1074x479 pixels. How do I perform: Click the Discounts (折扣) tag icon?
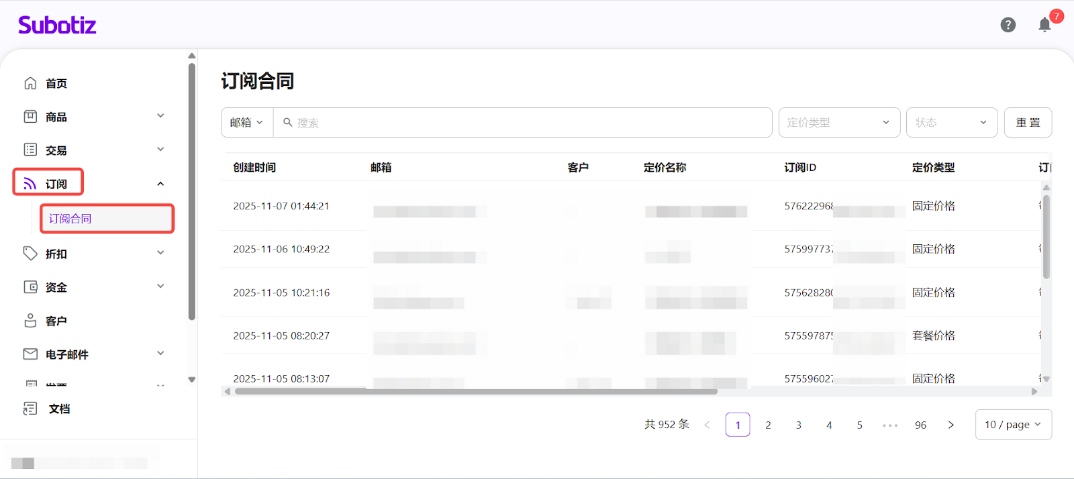pyautogui.click(x=30, y=254)
